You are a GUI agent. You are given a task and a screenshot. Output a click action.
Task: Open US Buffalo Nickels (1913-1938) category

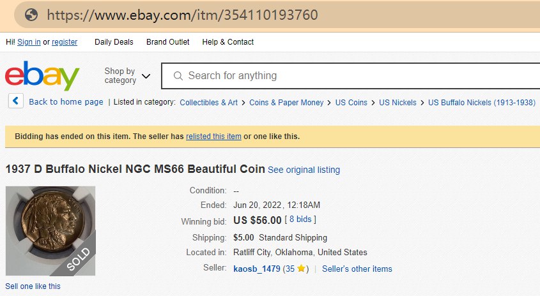481,102
